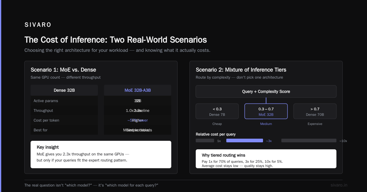Image resolution: width=367 pixels, height=192 pixels.
Task: Click 'Route by complexity' caption
Action: click(239, 77)
